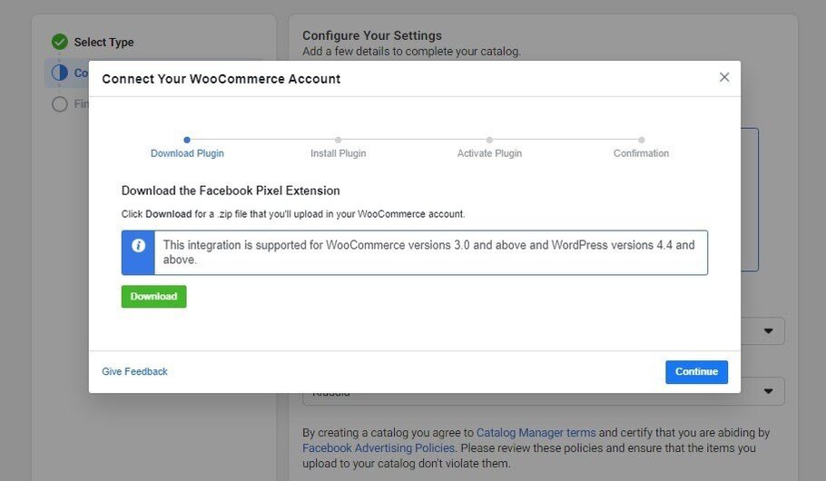Image resolution: width=826 pixels, height=481 pixels.
Task: Click the empty circle of the Finish step
Action: 60,103
